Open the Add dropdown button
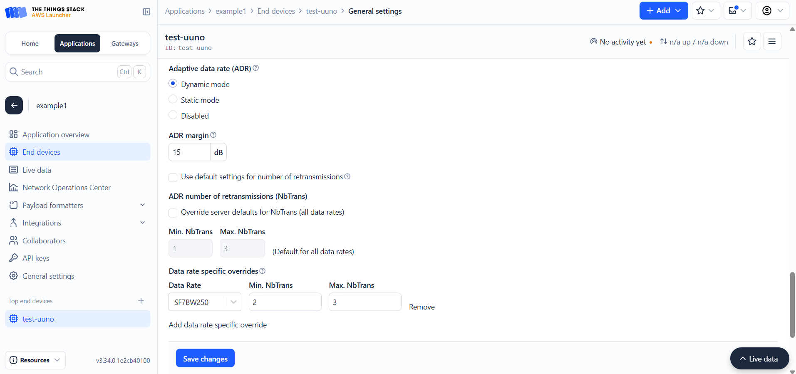Viewport: 796px width, 374px height. [663, 11]
